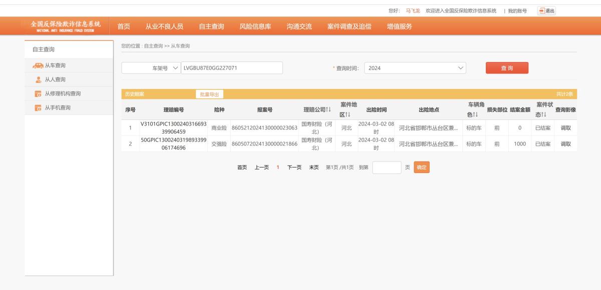This screenshot has height=290, width=601.
Task: Click the 退出 logout button
Action: [x=546, y=11]
